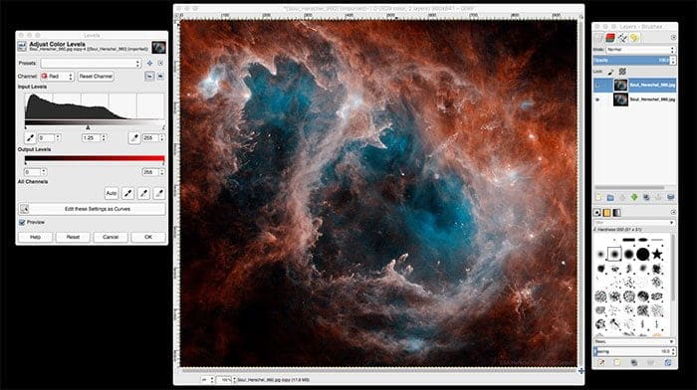Open the Channel dropdown showing Red
The image size is (697, 390).
(x=57, y=77)
